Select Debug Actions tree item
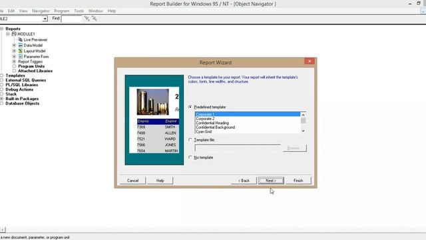This screenshot has height=240, width=426. [x=19, y=89]
